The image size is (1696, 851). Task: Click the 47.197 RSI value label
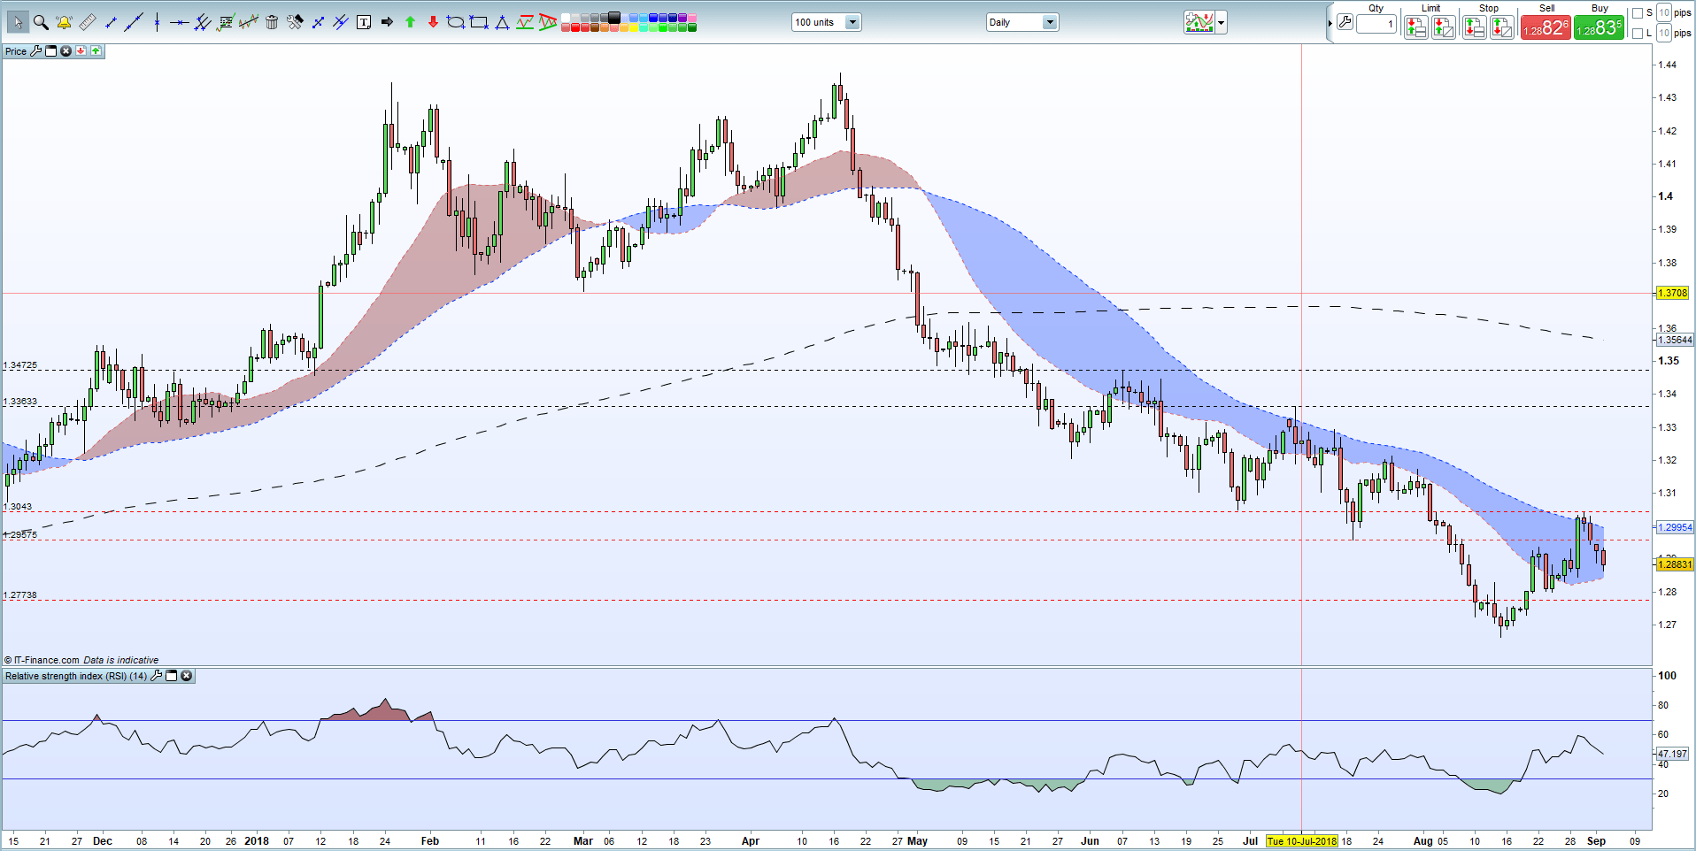[x=1672, y=754]
